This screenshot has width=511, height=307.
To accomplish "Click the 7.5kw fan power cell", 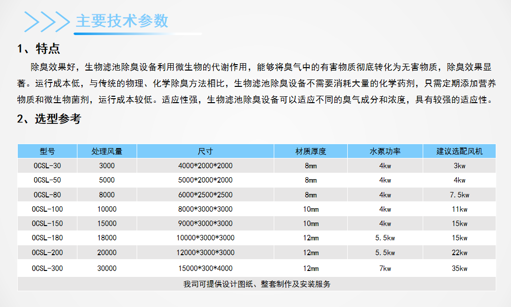I will coord(459,194).
